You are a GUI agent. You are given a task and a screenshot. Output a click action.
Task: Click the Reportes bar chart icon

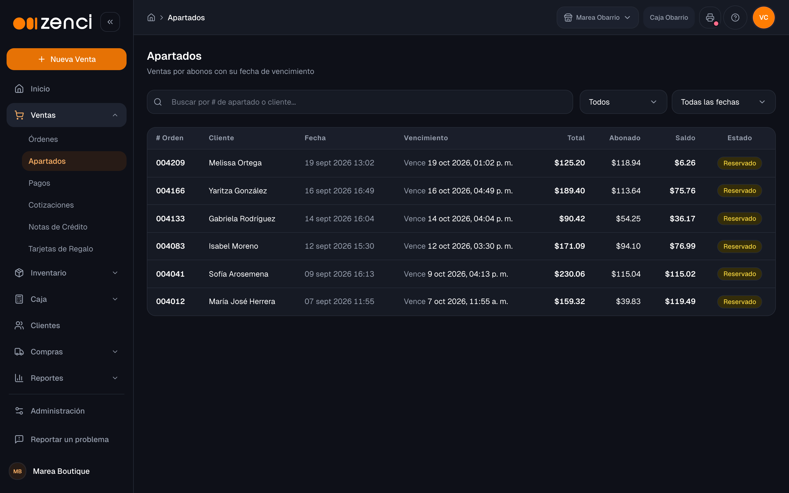pos(19,378)
